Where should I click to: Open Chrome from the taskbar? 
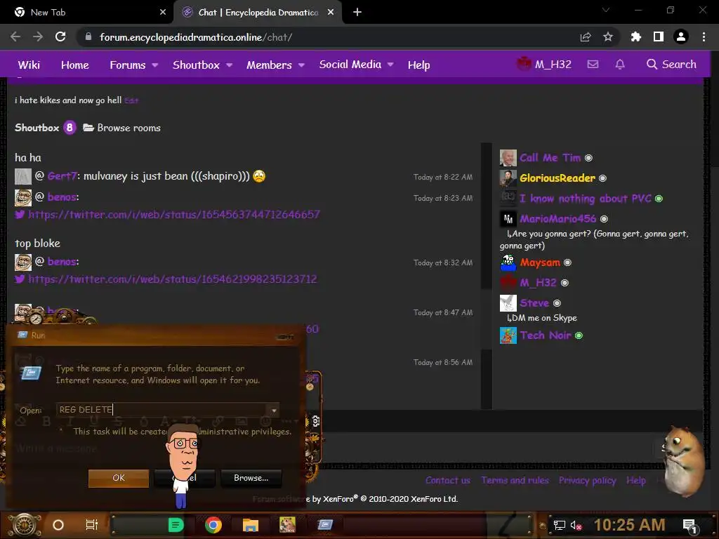coord(213,524)
